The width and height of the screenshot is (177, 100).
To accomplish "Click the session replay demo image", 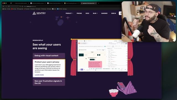I will pyautogui.click(x=103, y=56).
